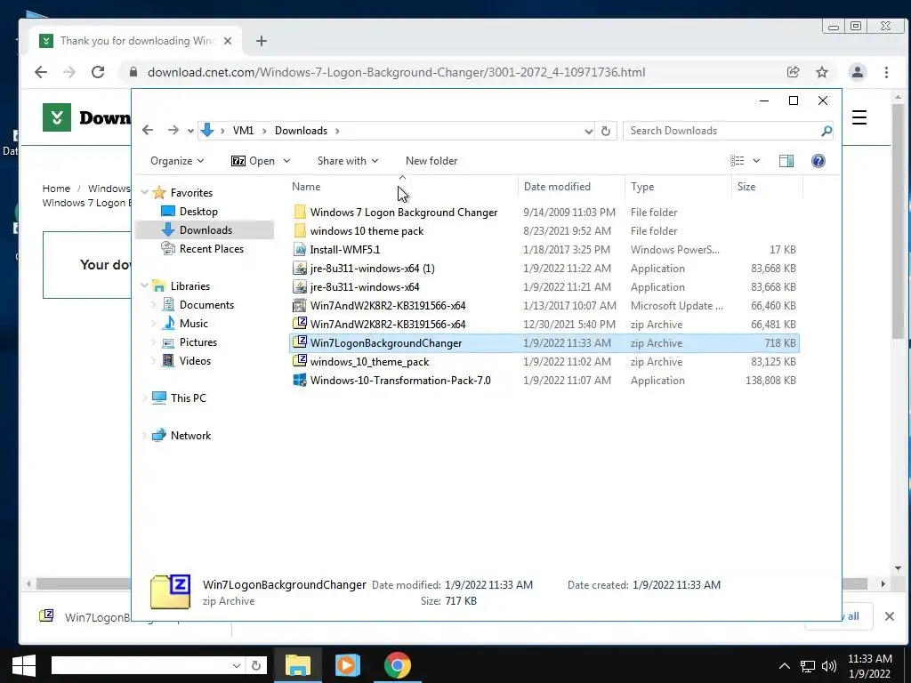Viewport: 911px width, 683px height.
Task: Go back in Chrome
Action: pos(41,72)
